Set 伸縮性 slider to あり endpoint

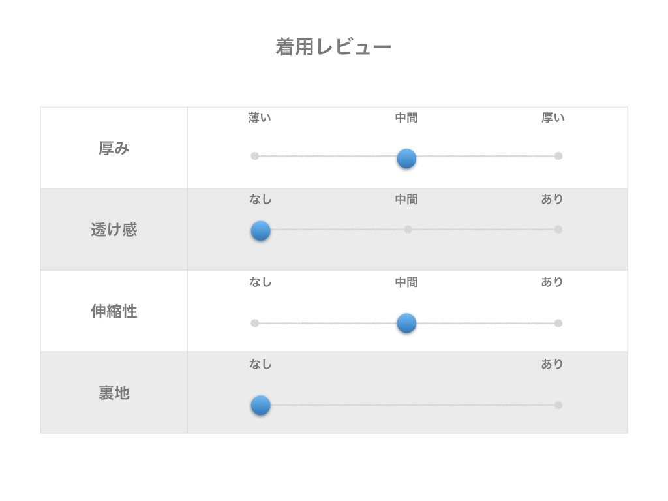pos(558,323)
